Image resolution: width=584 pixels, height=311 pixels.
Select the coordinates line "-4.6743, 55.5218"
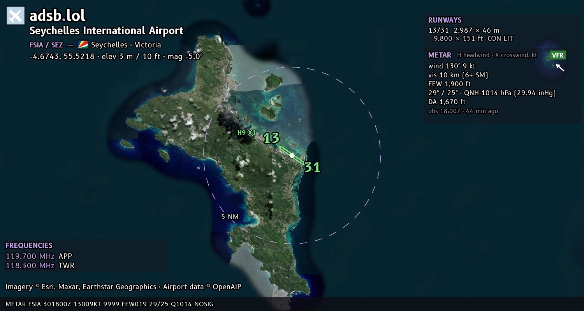click(x=62, y=56)
